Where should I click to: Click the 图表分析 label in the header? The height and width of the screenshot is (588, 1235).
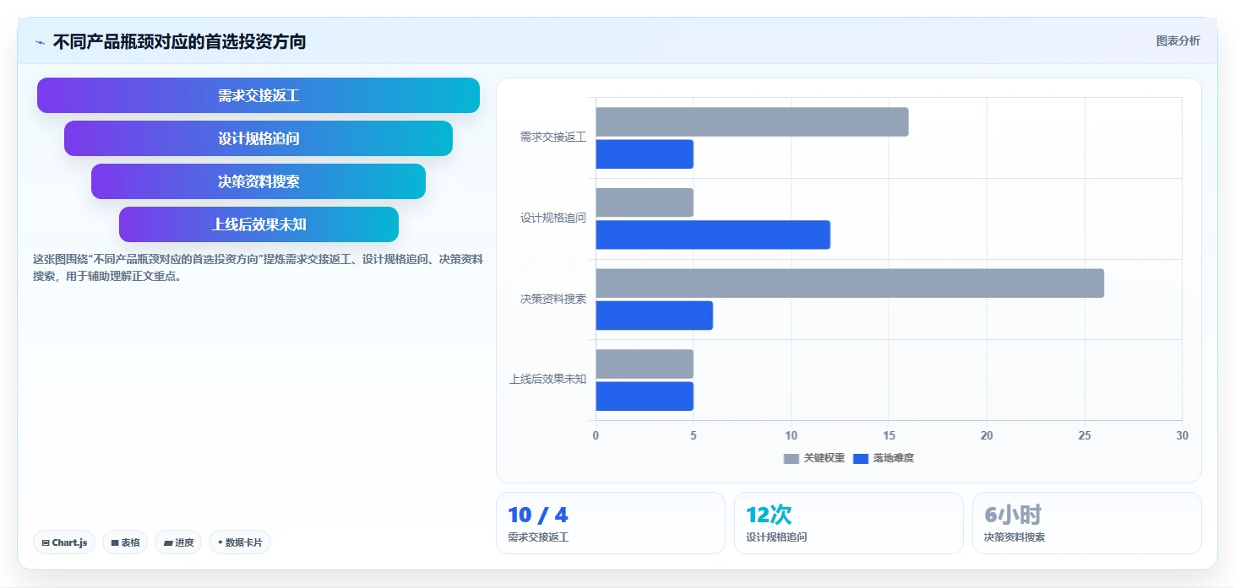(1178, 41)
